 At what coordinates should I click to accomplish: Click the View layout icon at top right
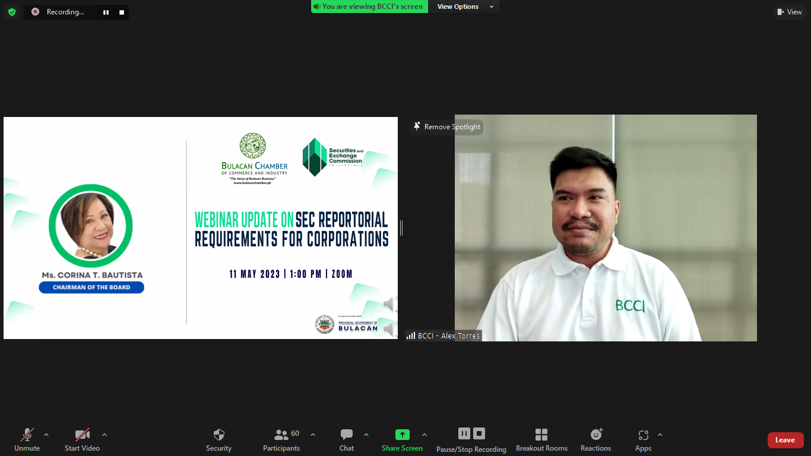coord(781,12)
